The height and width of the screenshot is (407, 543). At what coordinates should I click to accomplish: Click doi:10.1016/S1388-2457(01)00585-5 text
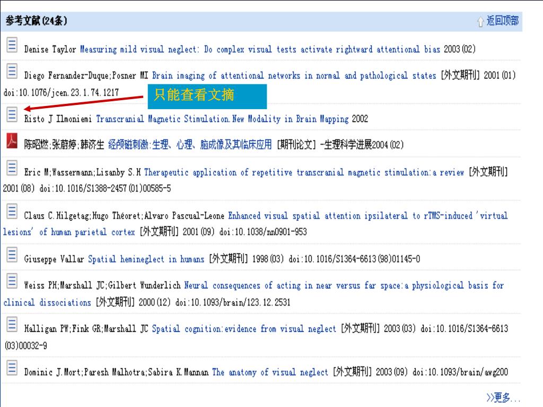point(105,188)
